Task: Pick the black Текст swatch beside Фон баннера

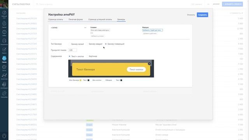Action: [88, 80]
